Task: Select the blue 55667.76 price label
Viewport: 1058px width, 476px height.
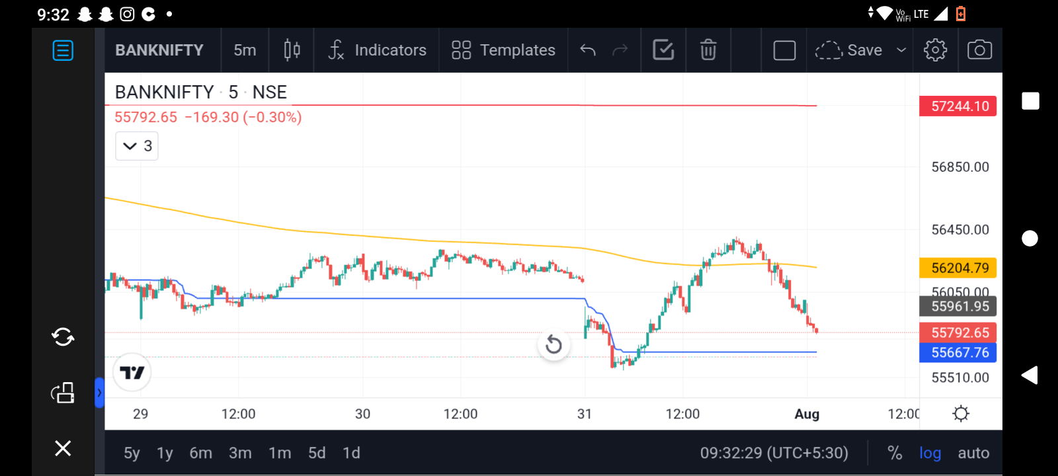Action: pyautogui.click(x=958, y=352)
